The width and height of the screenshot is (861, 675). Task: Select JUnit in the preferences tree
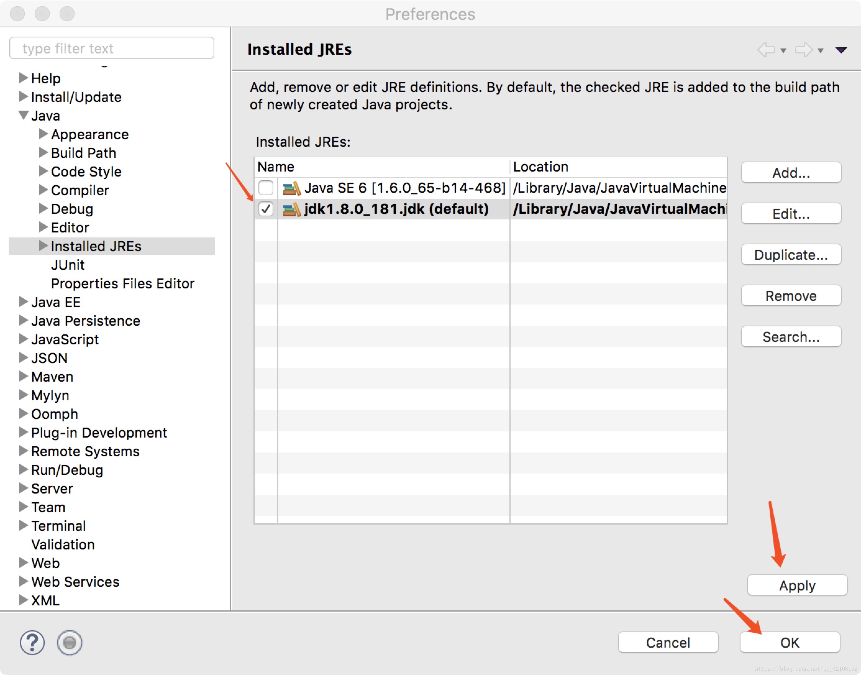coord(67,265)
